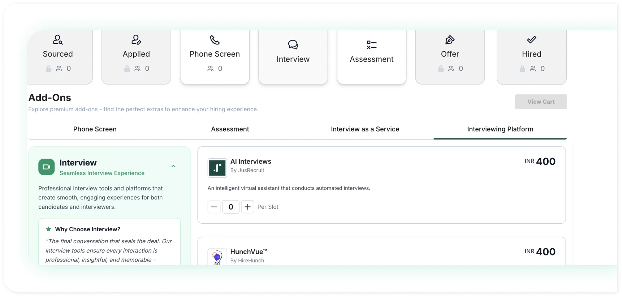This screenshot has height=297, width=622.
Task: Click the lock icon on Hired card
Action: [522, 69]
